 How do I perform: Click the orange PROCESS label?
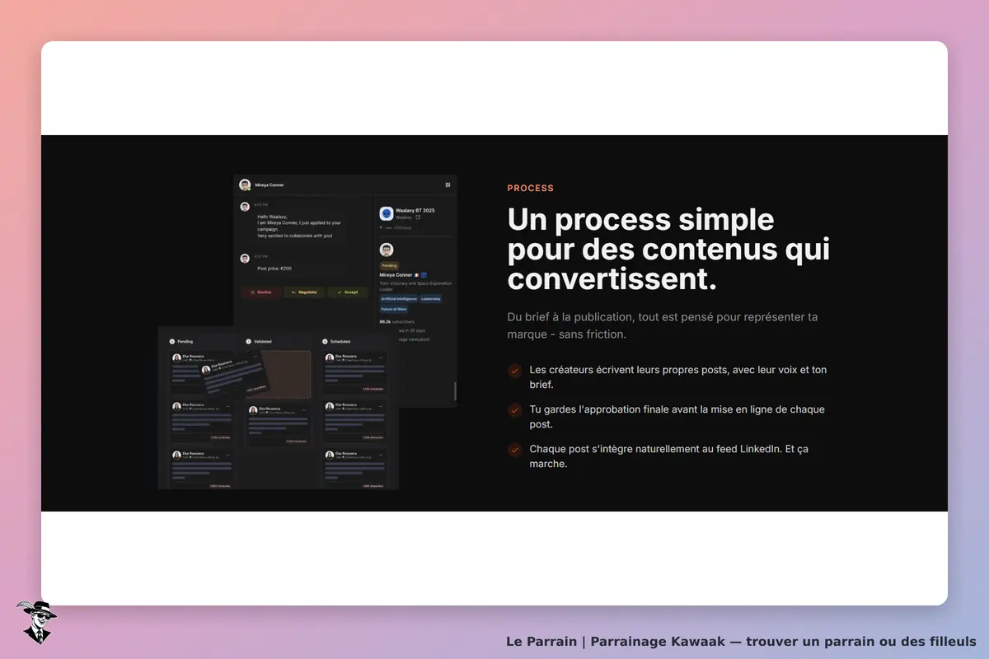click(531, 188)
